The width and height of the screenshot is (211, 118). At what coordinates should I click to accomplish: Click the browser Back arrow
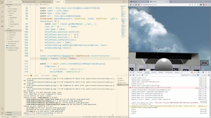point(131,5)
